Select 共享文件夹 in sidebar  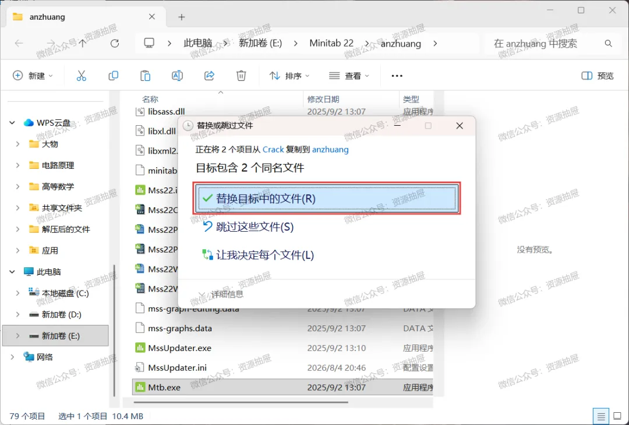[62, 208]
